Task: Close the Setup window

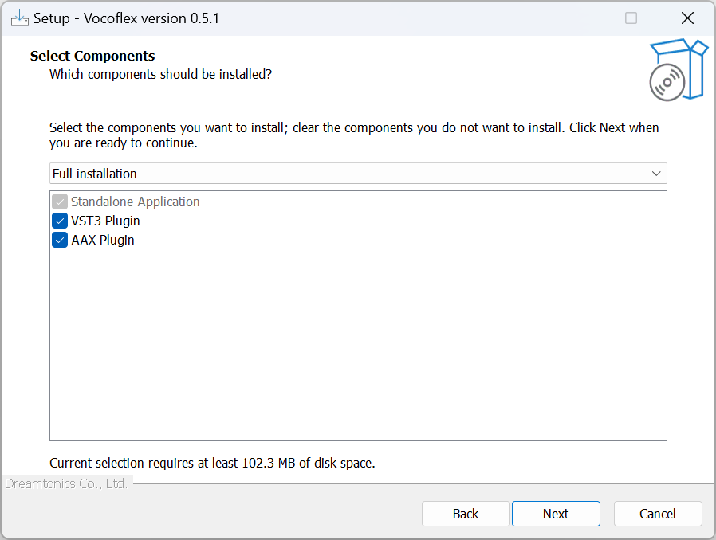Action: point(687,18)
